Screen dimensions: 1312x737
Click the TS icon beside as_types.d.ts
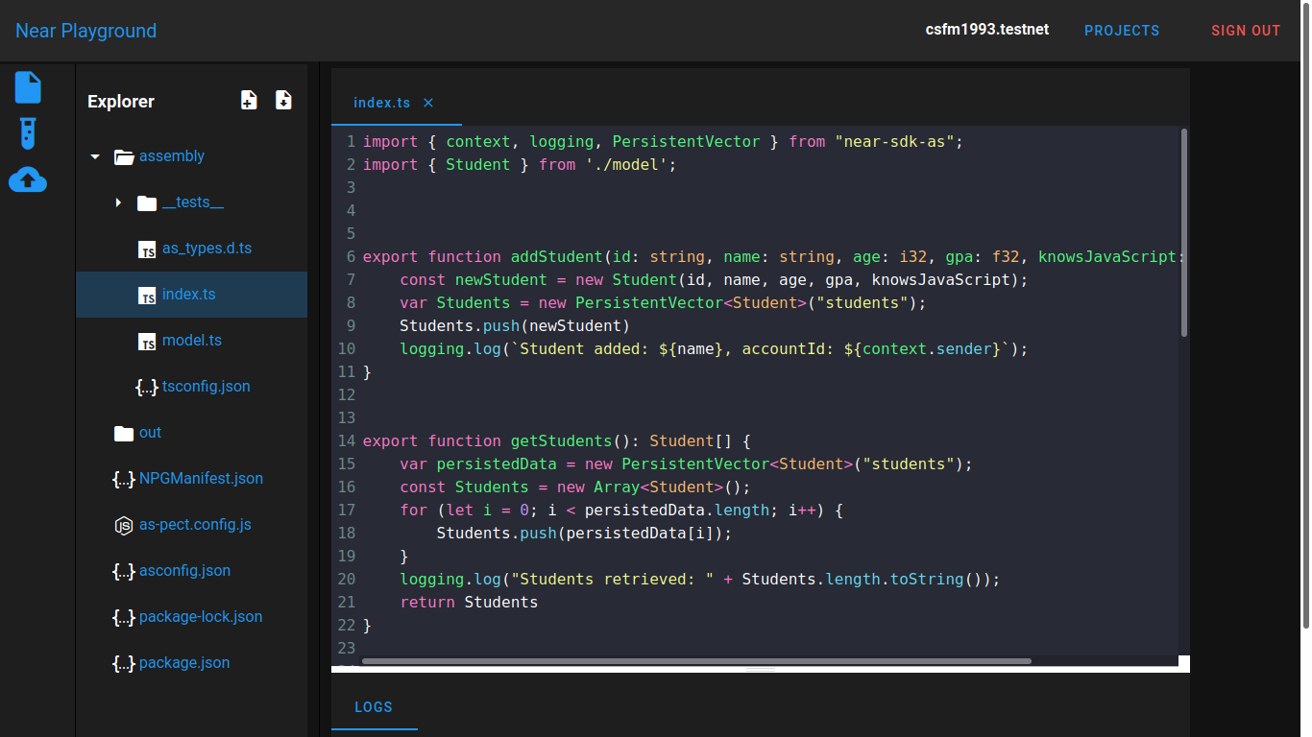[147, 250]
